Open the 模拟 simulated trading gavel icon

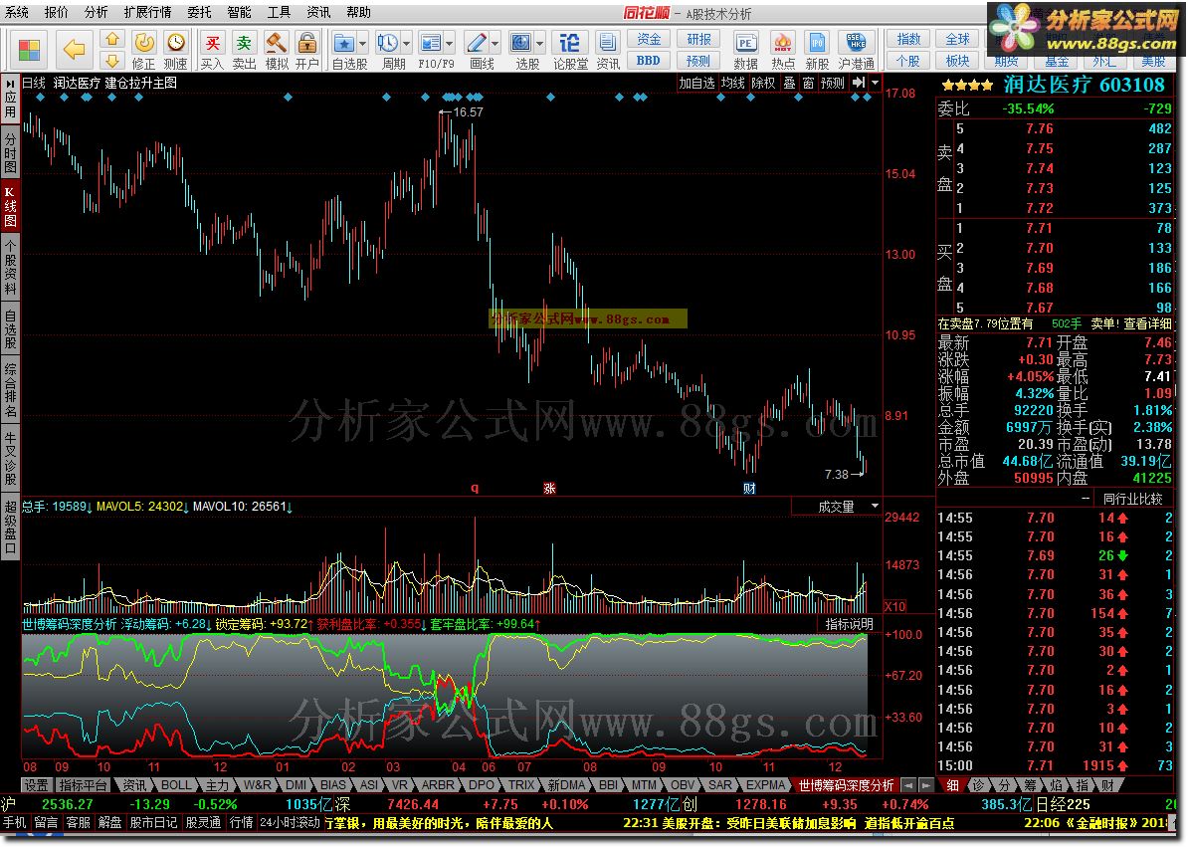[276, 50]
